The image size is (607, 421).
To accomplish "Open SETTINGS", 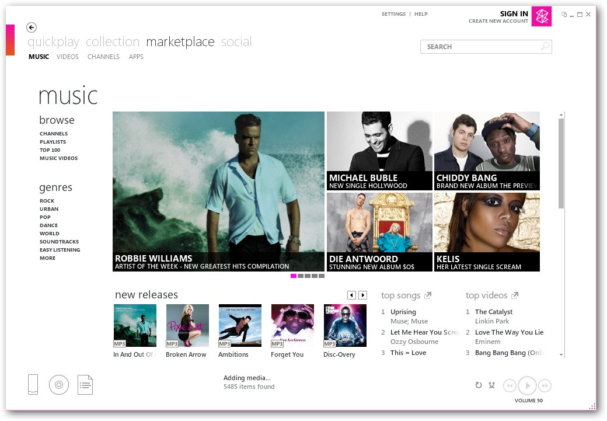I will 393,14.
